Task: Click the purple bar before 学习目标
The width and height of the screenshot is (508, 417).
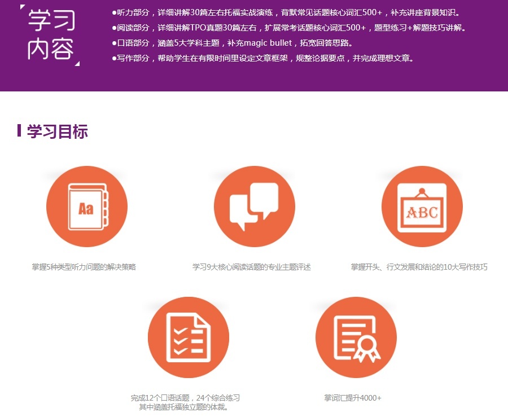Action: [20, 130]
